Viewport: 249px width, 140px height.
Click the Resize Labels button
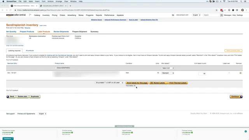[158, 83]
